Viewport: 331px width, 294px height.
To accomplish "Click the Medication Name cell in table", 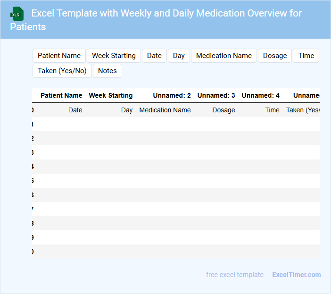I will (x=165, y=110).
